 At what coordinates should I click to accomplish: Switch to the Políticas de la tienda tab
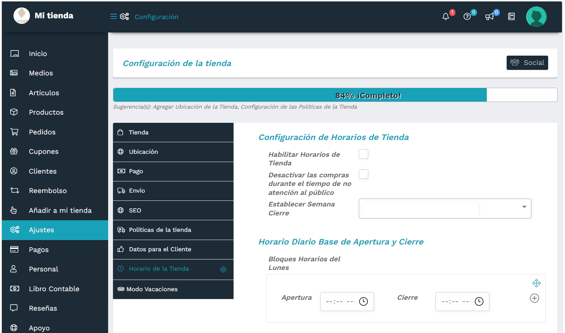coord(173,230)
